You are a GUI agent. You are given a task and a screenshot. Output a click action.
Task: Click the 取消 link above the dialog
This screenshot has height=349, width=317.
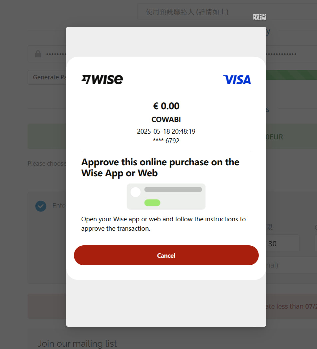(x=259, y=17)
